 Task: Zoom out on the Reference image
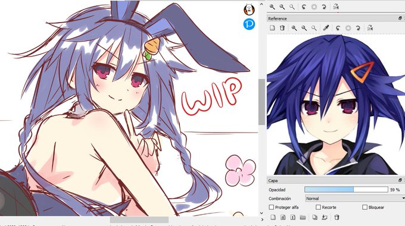(x=304, y=28)
